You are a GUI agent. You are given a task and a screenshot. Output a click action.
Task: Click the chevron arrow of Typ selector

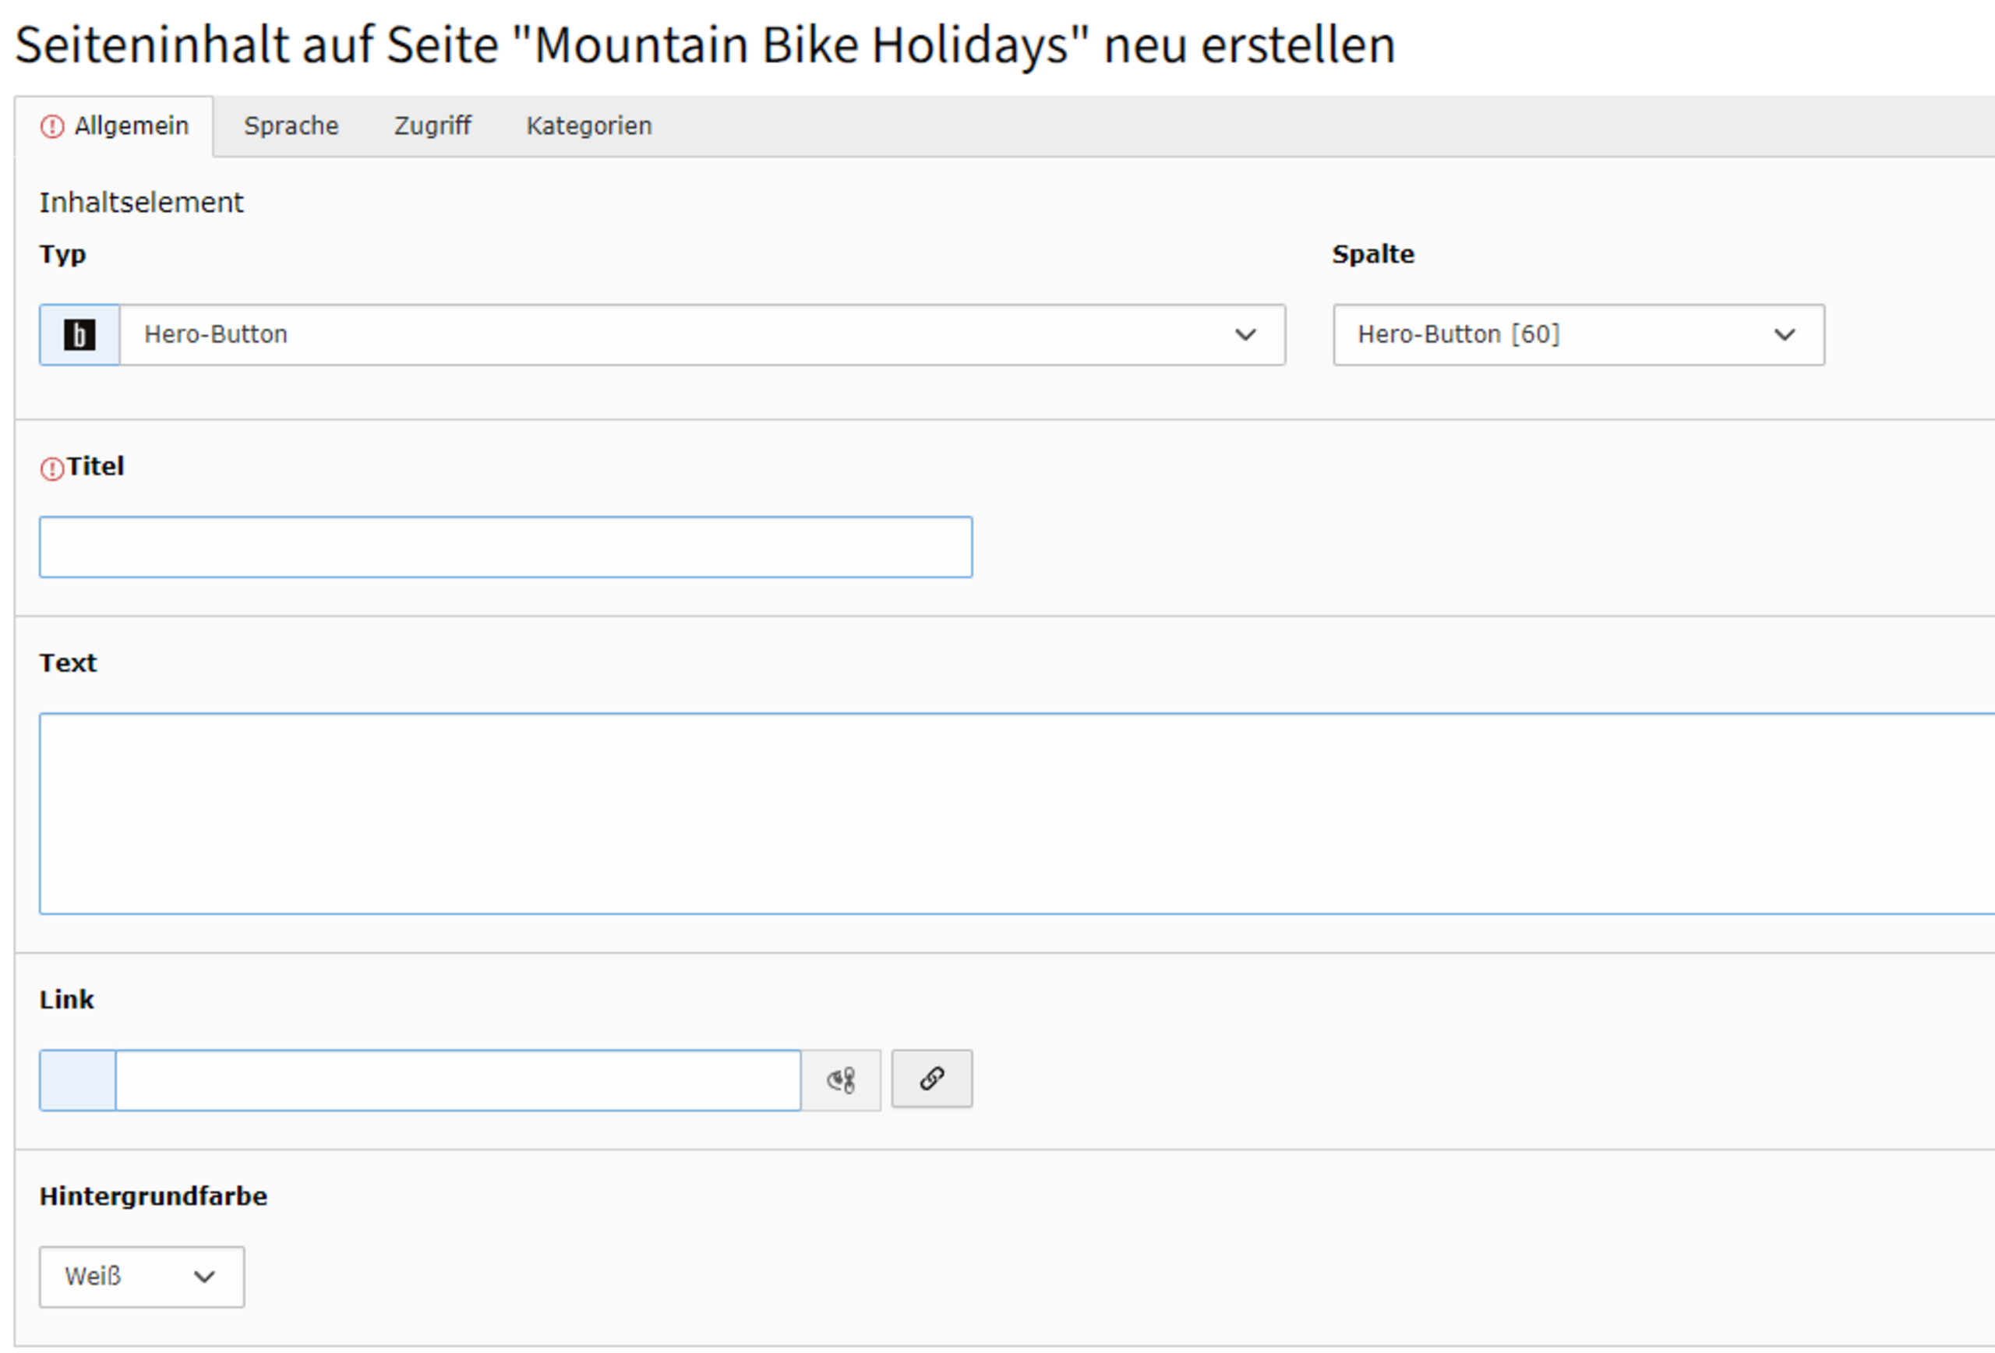(x=1245, y=335)
